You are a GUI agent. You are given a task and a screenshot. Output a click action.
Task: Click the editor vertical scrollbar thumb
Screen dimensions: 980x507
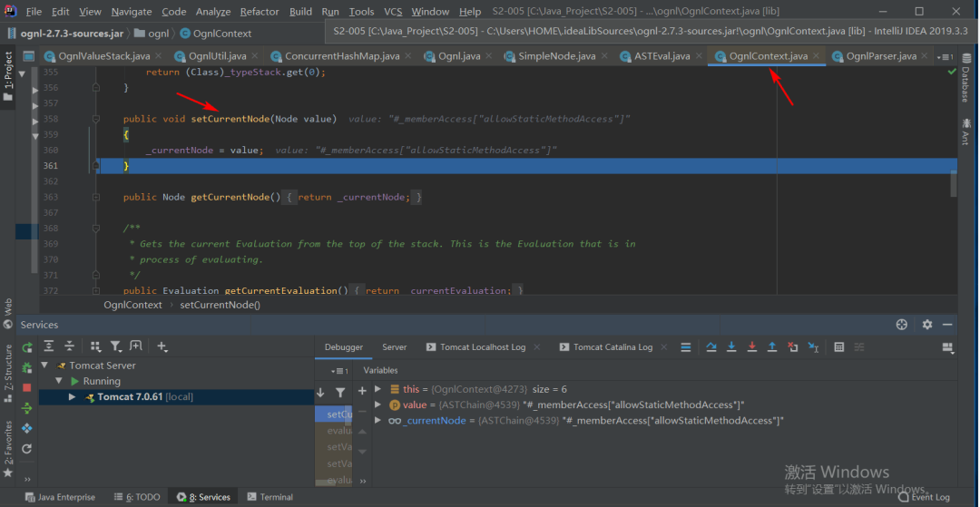click(x=954, y=183)
